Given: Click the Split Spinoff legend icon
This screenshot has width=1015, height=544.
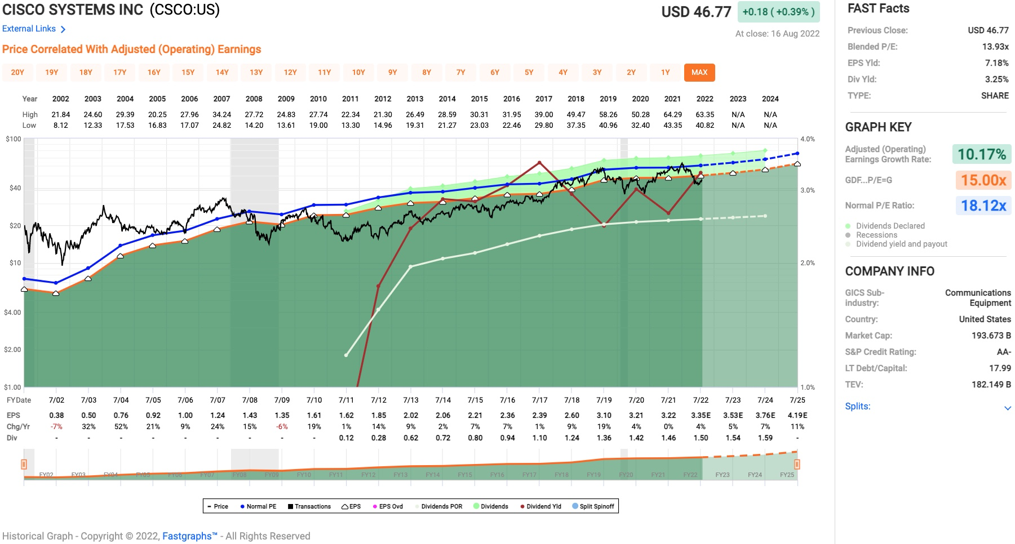Looking at the screenshot, I should point(575,506).
